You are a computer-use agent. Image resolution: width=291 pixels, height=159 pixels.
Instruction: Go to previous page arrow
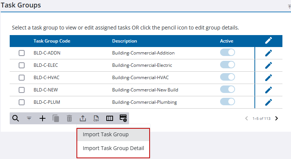pyautogui.click(x=247, y=118)
